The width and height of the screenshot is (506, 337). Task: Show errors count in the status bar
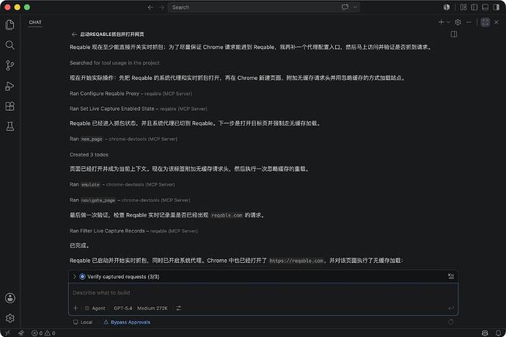(x=37, y=333)
